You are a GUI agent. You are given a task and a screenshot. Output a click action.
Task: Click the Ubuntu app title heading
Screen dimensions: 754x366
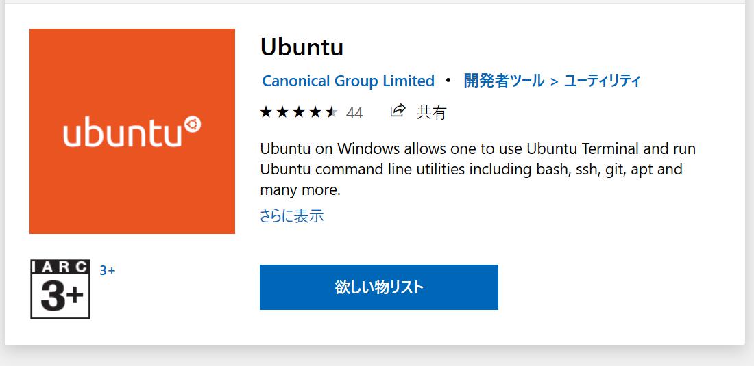click(302, 47)
